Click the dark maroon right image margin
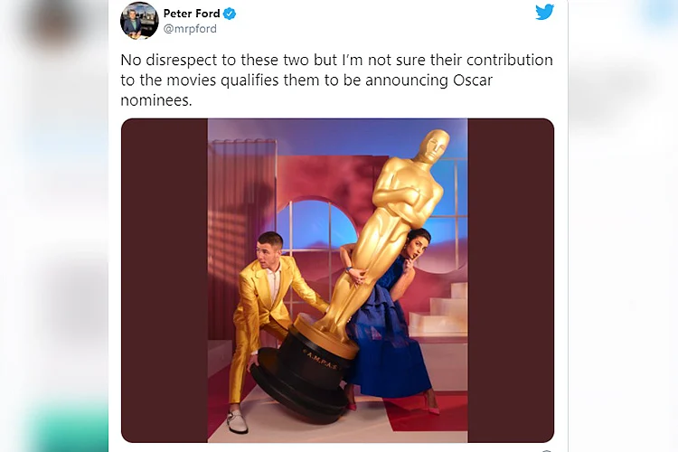 tap(511, 280)
